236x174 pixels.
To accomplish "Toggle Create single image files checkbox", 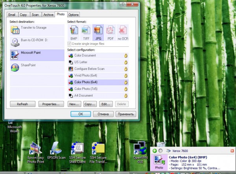I will coord(69,44).
